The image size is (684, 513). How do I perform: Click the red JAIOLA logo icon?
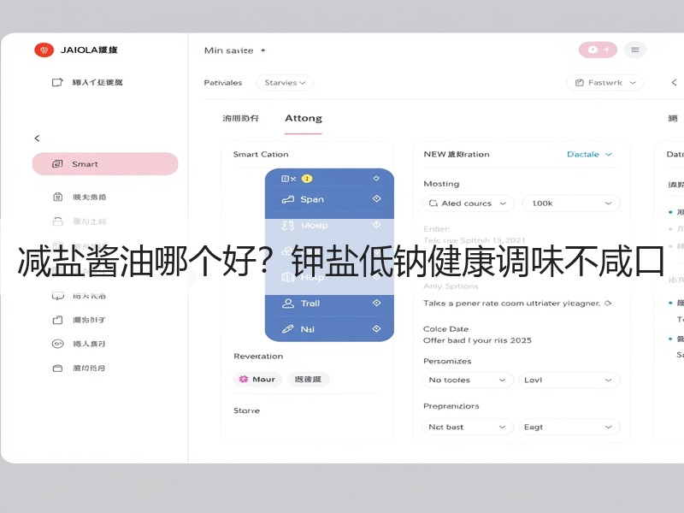[44, 50]
